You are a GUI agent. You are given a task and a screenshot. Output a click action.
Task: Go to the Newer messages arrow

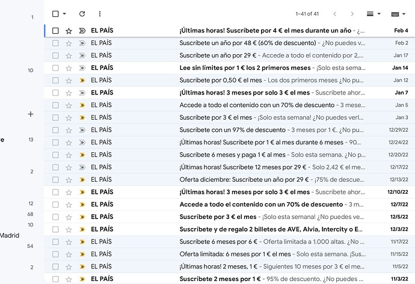334,14
